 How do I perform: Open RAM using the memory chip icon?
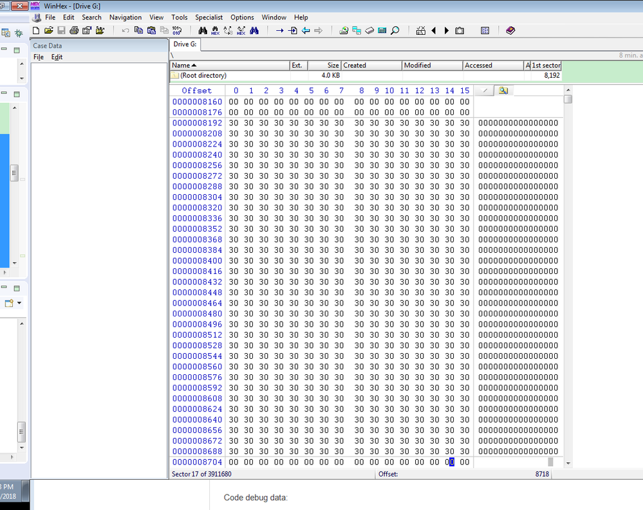click(x=369, y=30)
